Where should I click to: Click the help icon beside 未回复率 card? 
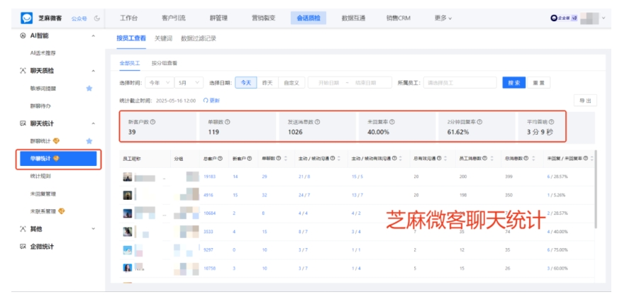(392, 122)
